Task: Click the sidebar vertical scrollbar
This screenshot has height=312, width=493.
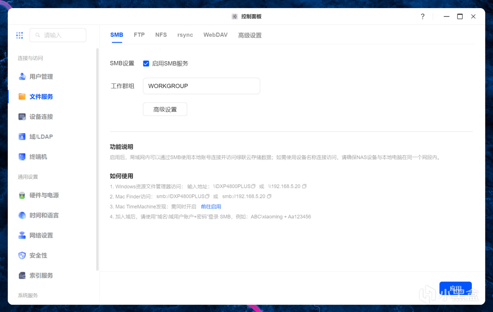Action: (97, 159)
